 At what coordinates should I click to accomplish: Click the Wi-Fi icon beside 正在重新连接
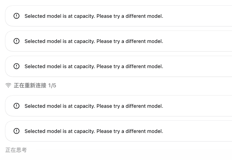pyautogui.click(x=8, y=85)
